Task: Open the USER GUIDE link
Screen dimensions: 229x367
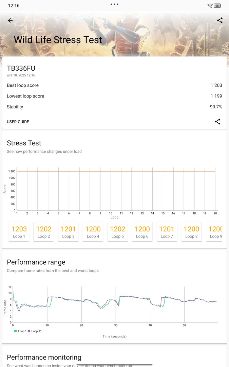Action: (x=18, y=122)
